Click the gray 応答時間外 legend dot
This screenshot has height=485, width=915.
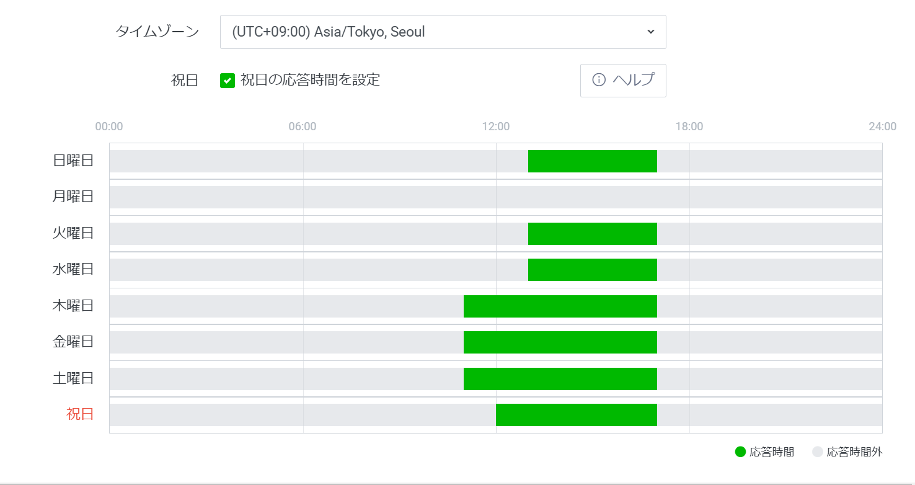click(817, 452)
